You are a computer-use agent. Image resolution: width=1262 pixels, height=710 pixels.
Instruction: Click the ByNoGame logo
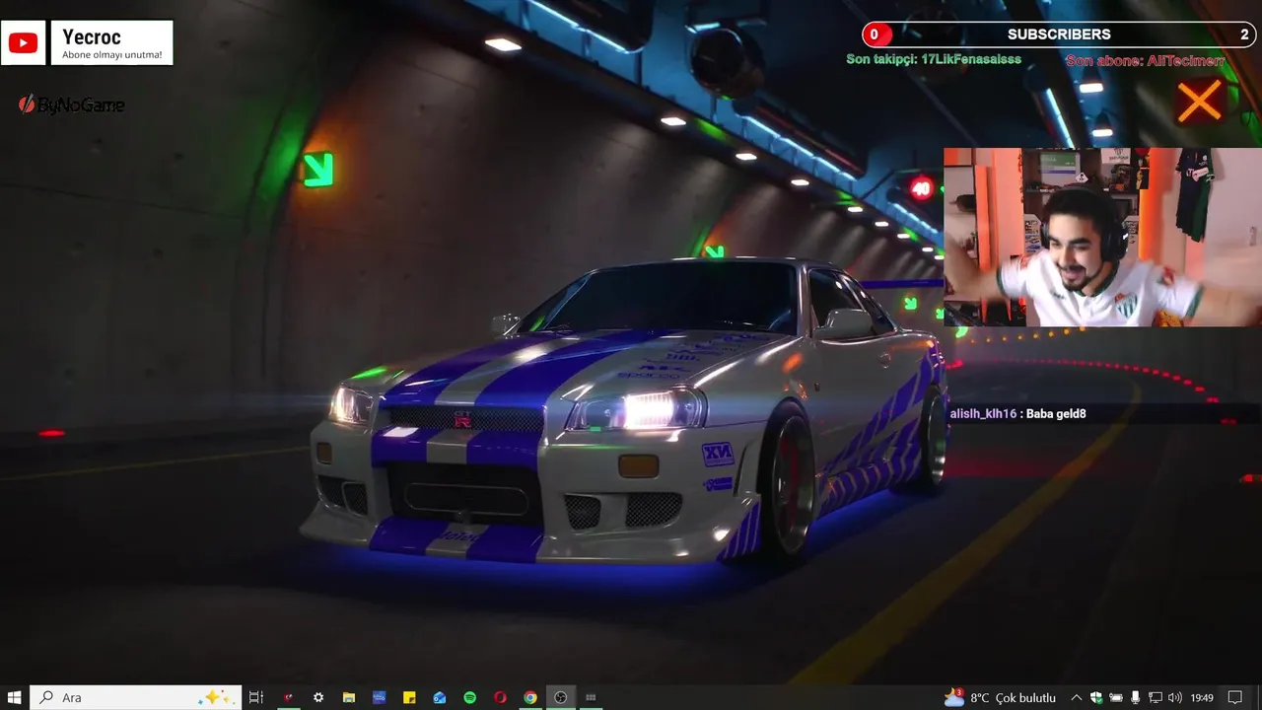pos(71,105)
